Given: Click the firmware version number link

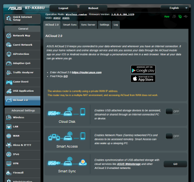Looking at the screenshot, I should pos(123,15).
